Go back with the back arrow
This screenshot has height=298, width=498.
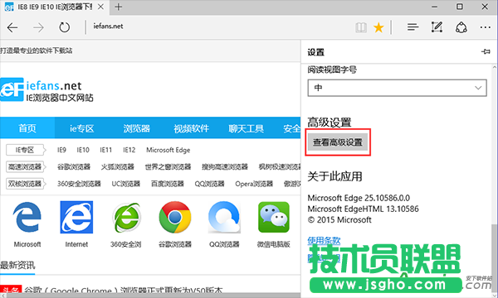tap(12, 27)
